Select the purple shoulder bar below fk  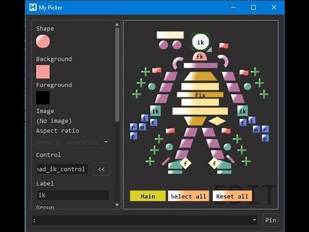pos(200,65)
